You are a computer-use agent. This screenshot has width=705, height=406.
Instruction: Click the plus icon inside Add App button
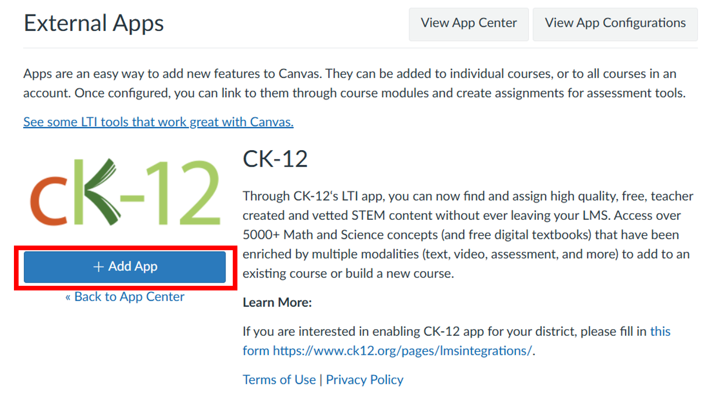click(99, 267)
